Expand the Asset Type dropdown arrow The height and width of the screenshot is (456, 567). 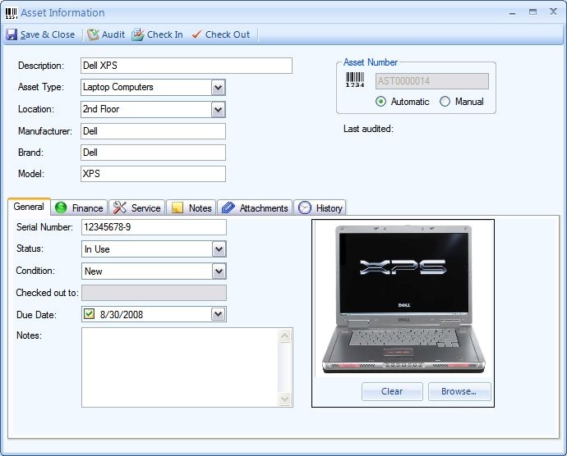(x=218, y=88)
